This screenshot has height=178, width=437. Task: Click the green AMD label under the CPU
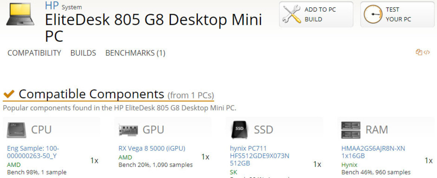pyautogui.click(x=14, y=165)
